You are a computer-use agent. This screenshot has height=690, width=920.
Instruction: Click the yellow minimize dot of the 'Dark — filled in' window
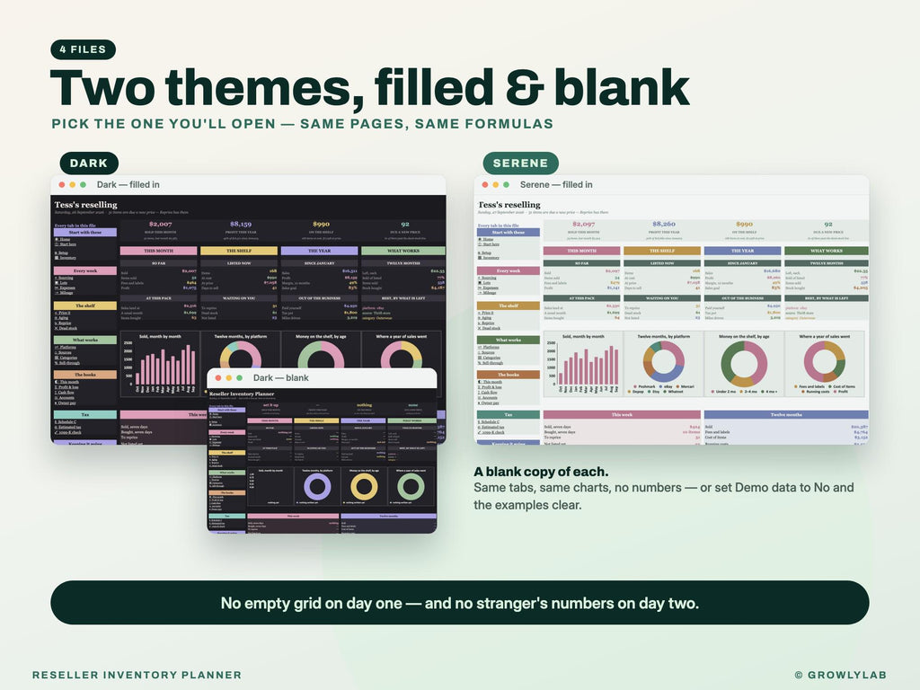click(x=72, y=185)
